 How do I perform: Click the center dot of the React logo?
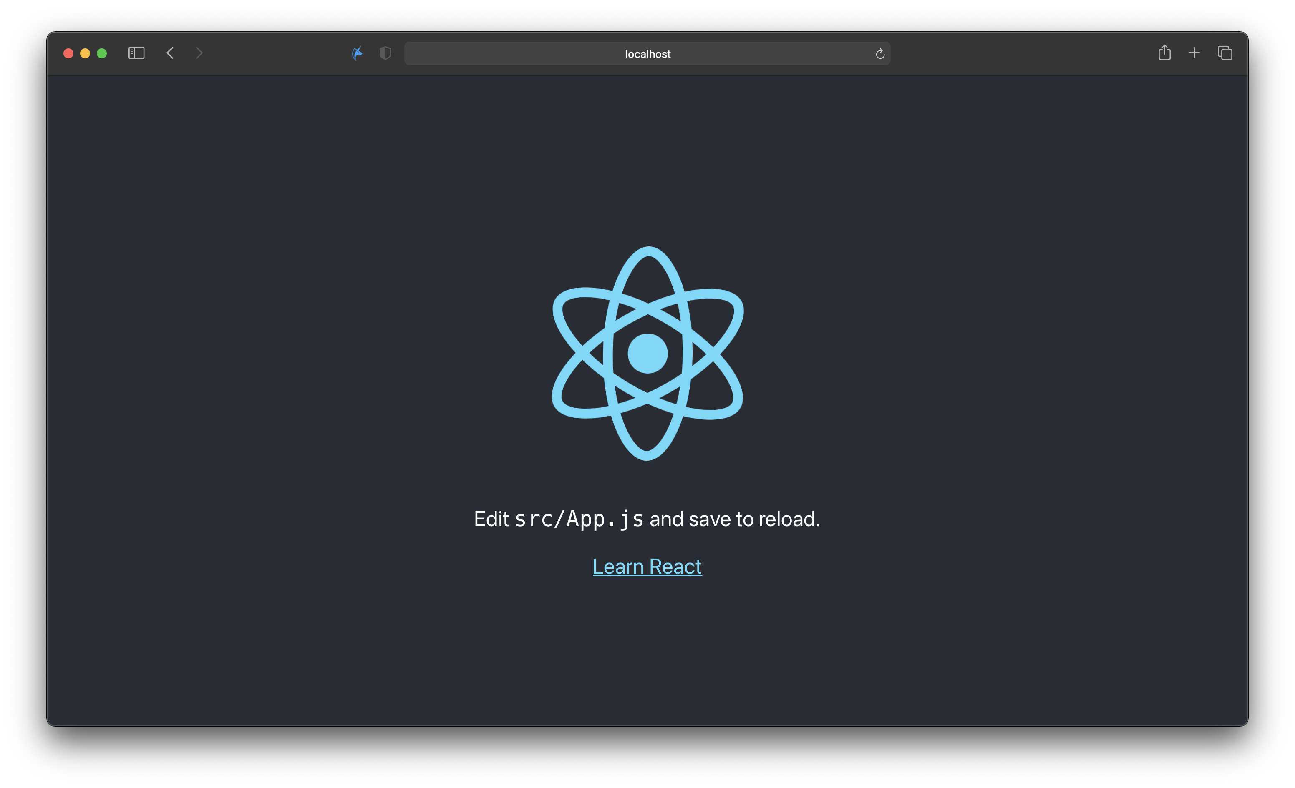click(647, 354)
